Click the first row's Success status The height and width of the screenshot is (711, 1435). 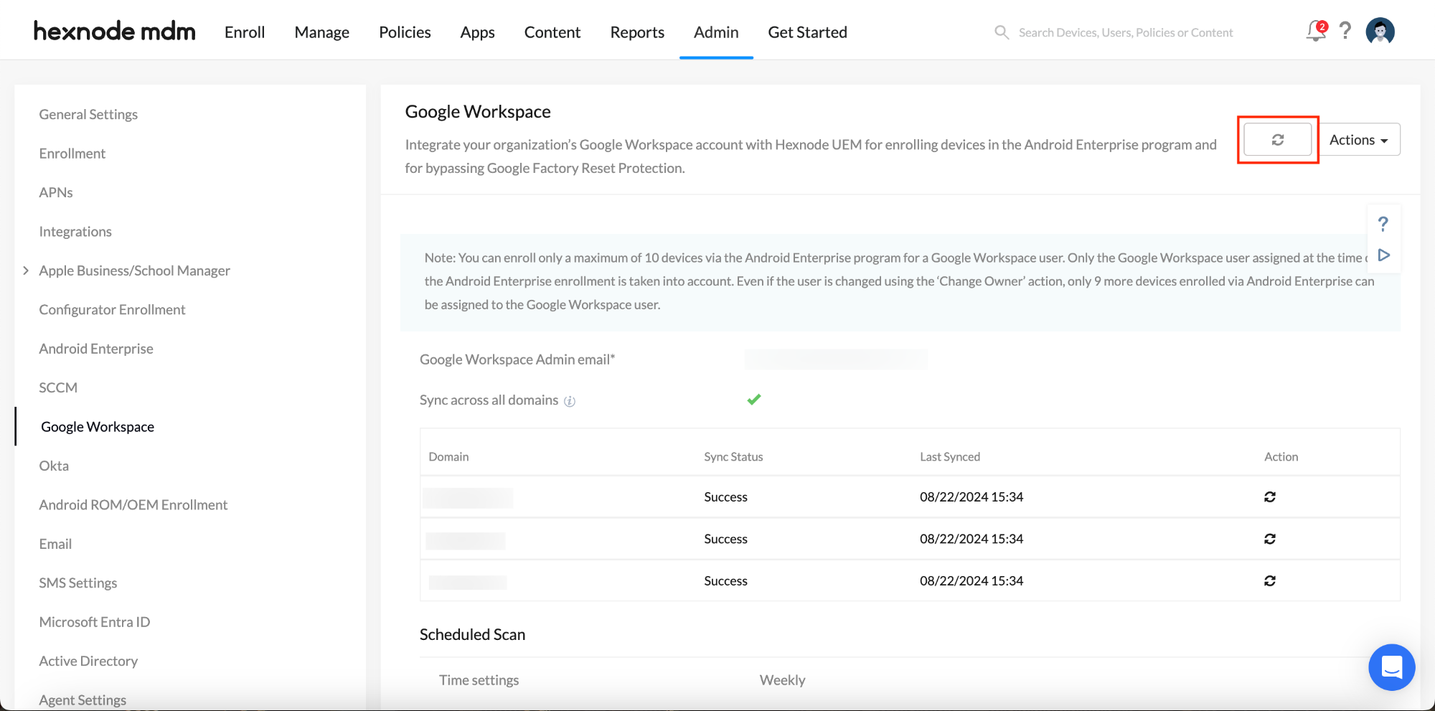tap(725, 496)
